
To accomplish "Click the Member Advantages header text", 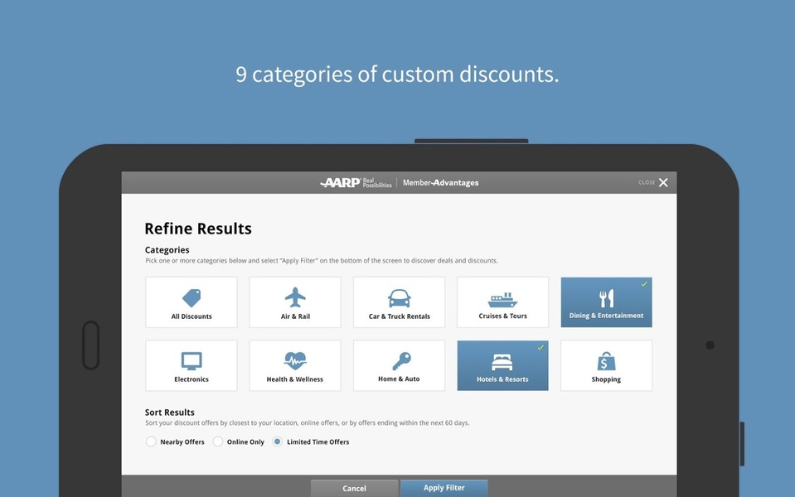I will pyautogui.click(x=440, y=182).
